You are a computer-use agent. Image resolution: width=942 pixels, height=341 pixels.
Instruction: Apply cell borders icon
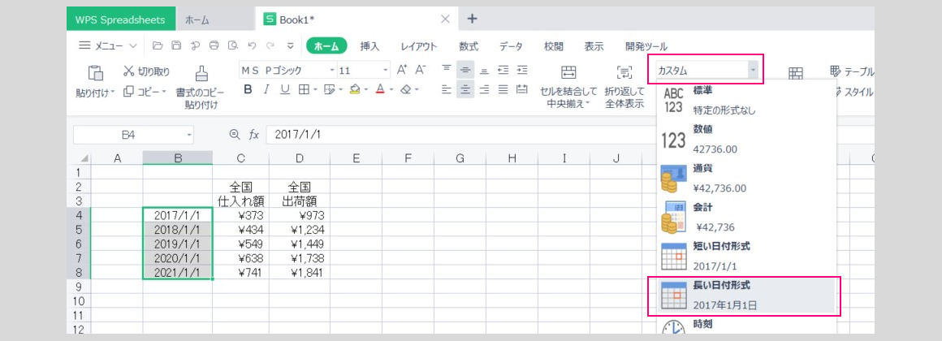coord(304,89)
